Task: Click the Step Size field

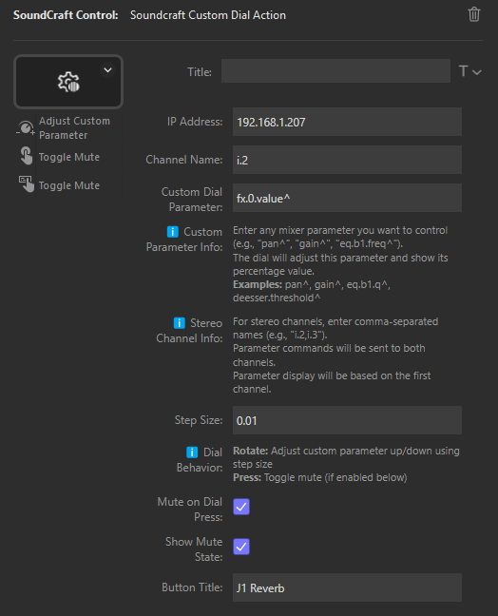Action: pyautogui.click(x=347, y=420)
